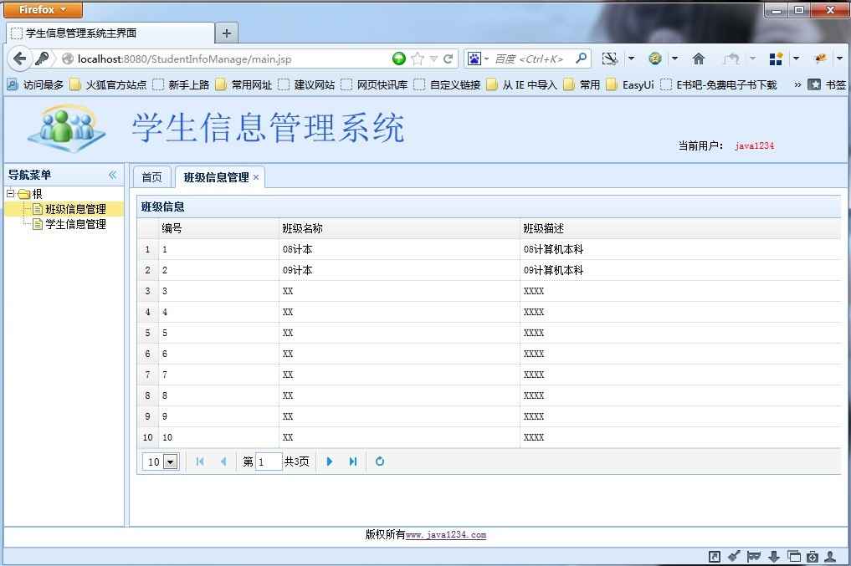Go to first page of class grid

[200, 461]
